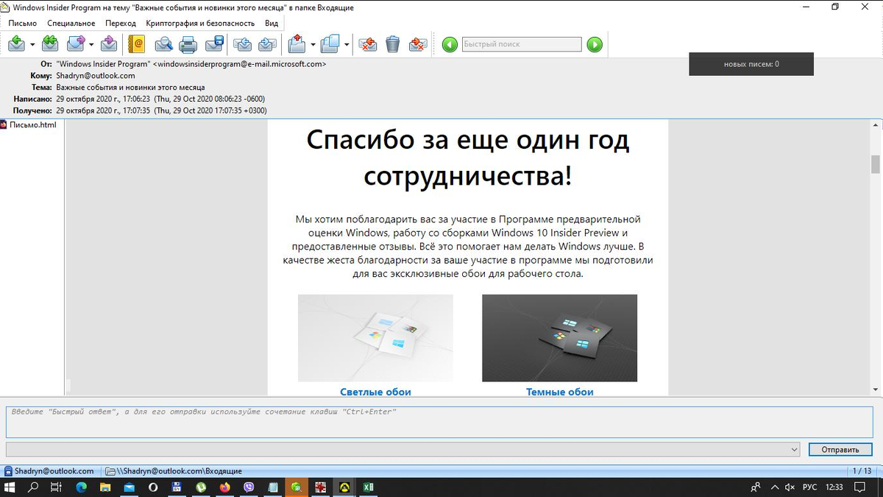Click the "1 / 13" message counter

(861, 471)
